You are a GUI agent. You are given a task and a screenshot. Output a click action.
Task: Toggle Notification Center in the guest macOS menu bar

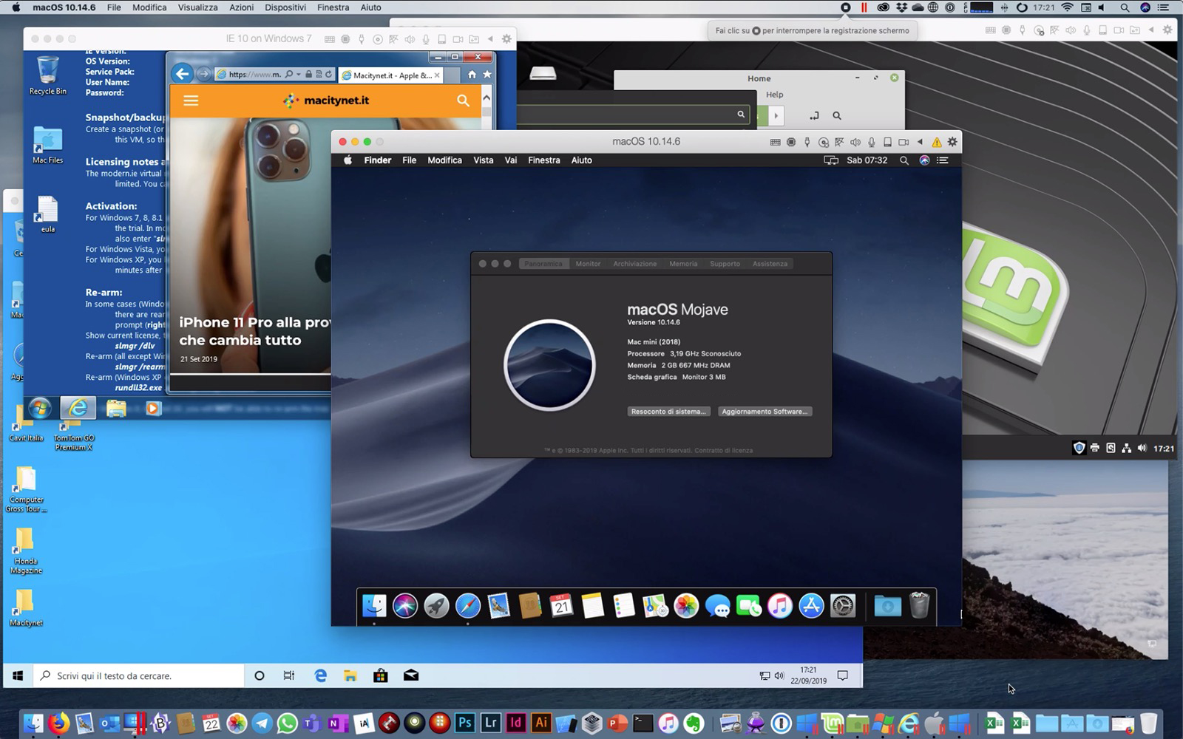tap(943, 160)
